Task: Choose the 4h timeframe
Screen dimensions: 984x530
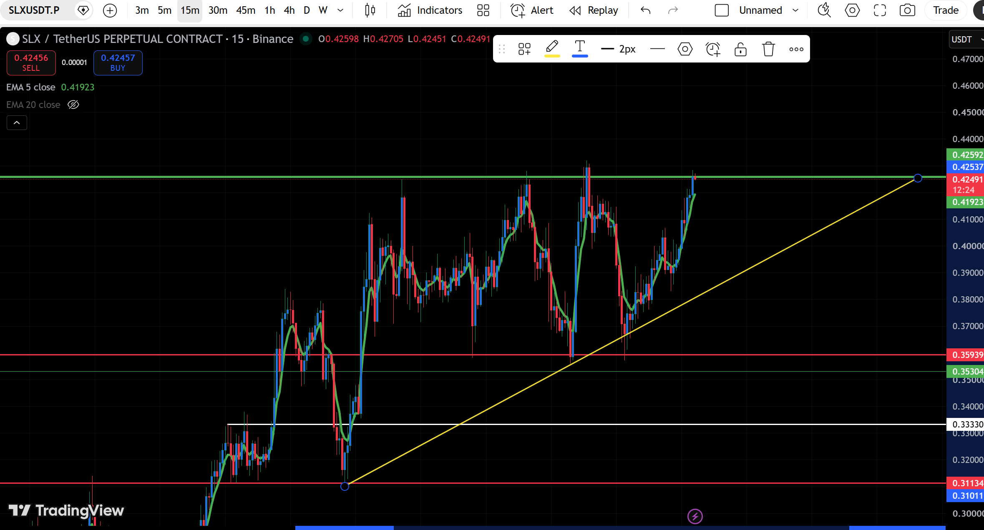Action: coord(289,10)
